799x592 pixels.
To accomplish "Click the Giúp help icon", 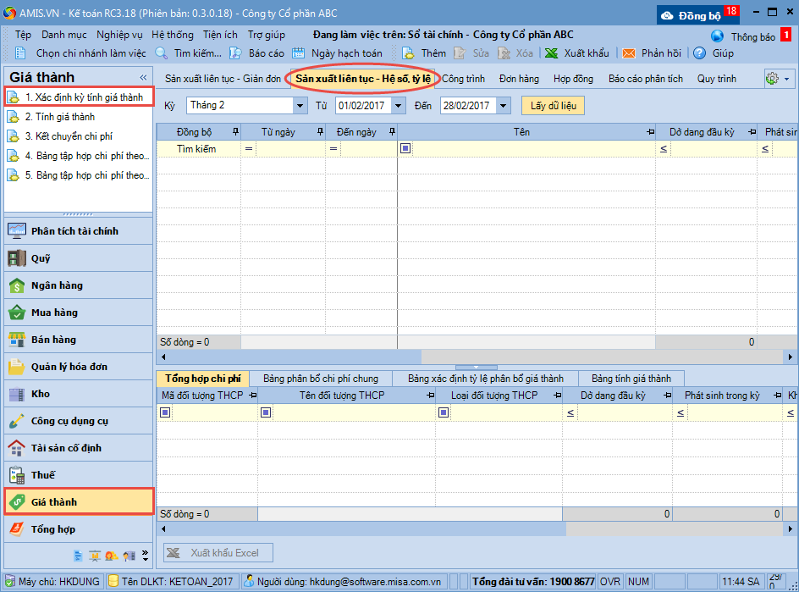I will coord(700,53).
